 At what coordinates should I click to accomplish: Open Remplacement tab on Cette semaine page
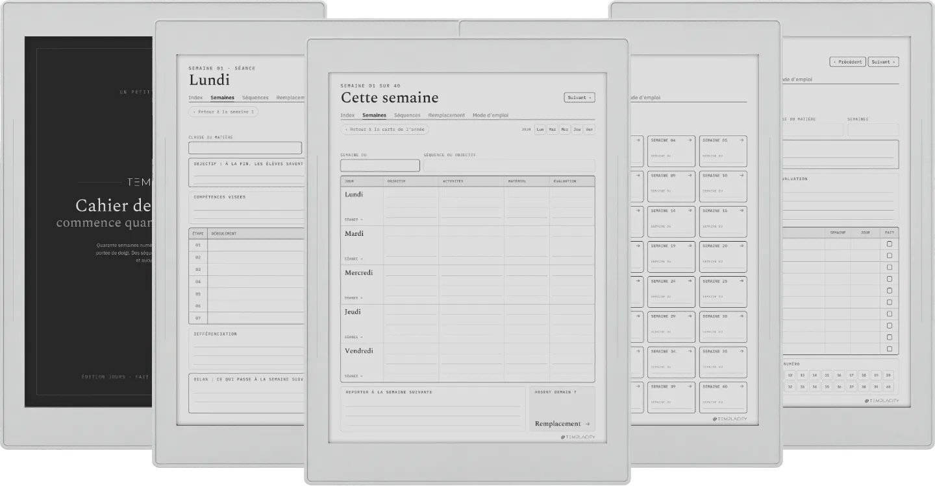click(x=447, y=115)
